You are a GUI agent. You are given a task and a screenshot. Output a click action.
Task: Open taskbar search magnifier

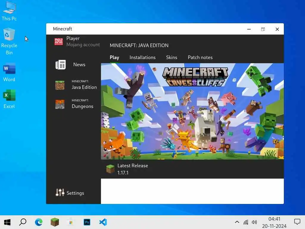23,222
